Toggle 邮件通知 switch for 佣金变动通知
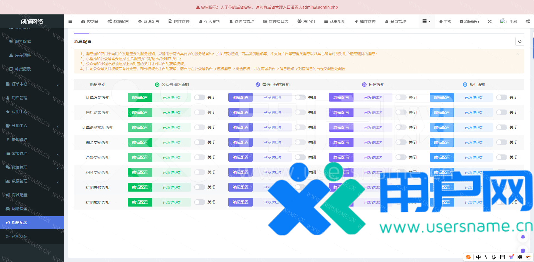This screenshot has height=262, width=534. point(501,142)
